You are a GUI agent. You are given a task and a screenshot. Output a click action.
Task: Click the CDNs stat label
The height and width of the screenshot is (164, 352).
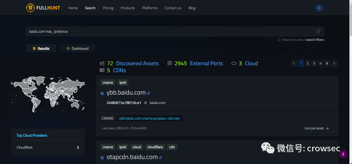pos(119,71)
